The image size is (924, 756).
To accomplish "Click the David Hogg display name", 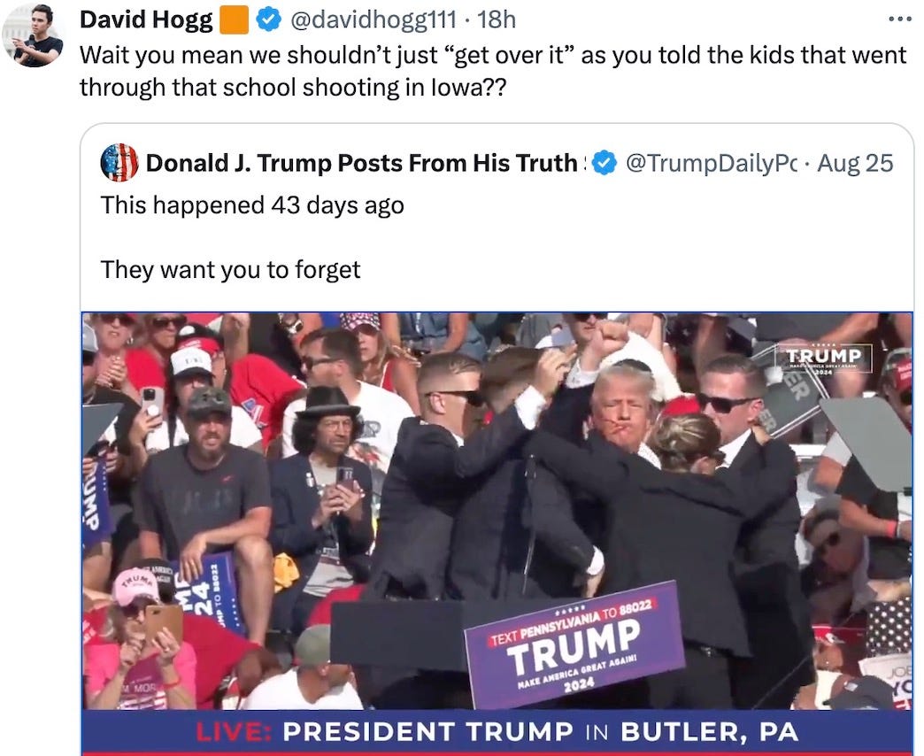I will pos(146,20).
